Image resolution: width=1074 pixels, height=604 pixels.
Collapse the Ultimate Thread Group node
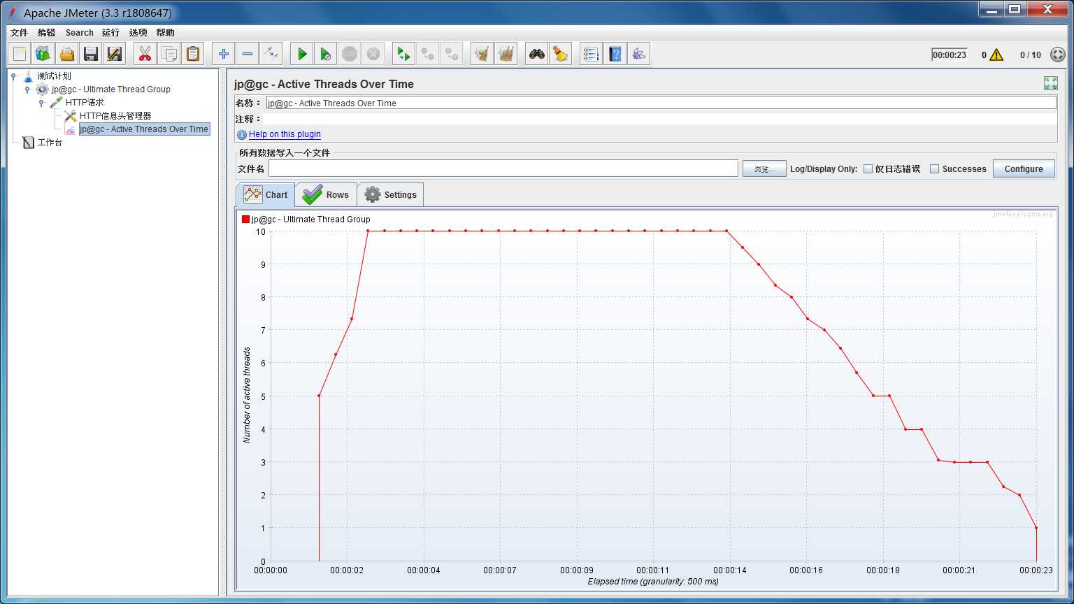point(27,89)
